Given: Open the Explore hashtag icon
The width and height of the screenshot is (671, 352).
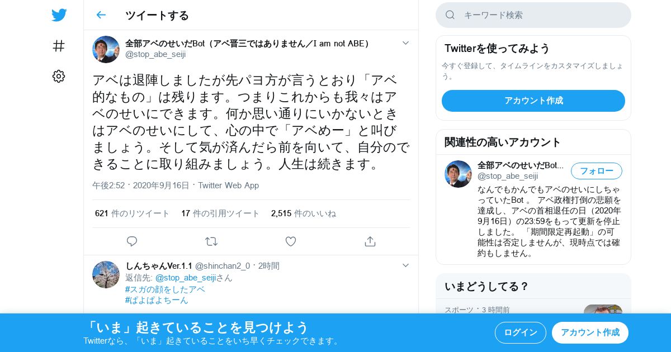Looking at the screenshot, I should pos(59,46).
